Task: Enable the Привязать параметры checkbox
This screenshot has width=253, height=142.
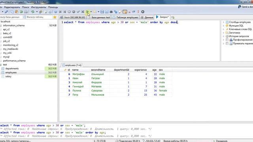Action: coord(227,43)
